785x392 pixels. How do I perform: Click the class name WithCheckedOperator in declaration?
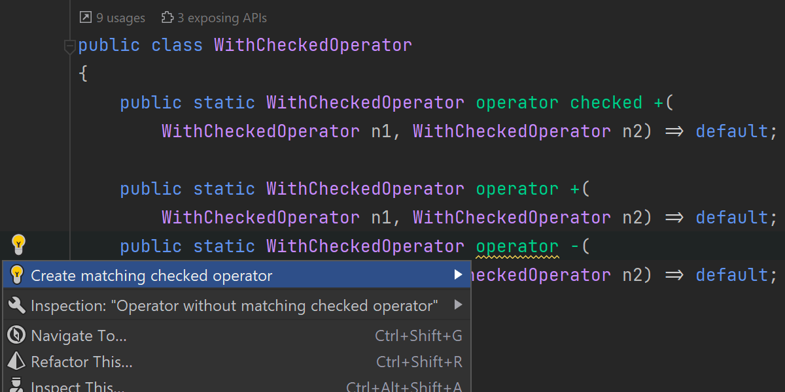tap(313, 45)
